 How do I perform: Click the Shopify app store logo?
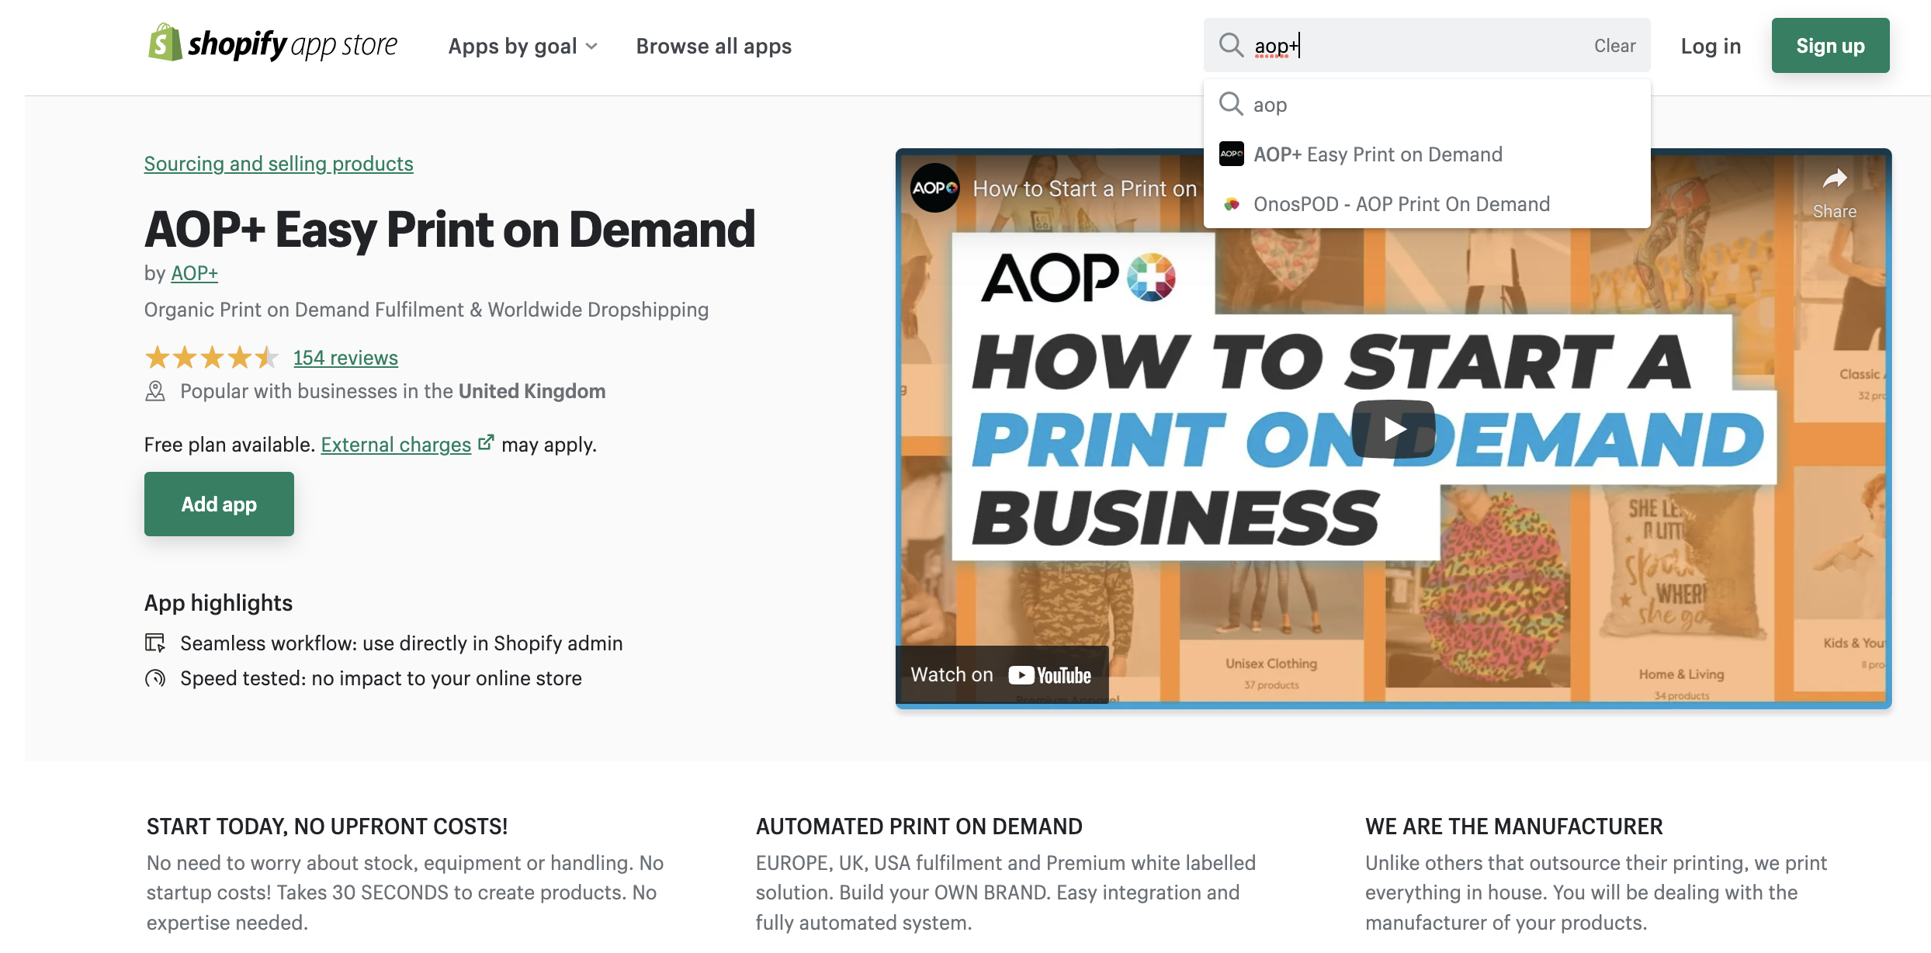(x=272, y=45)
